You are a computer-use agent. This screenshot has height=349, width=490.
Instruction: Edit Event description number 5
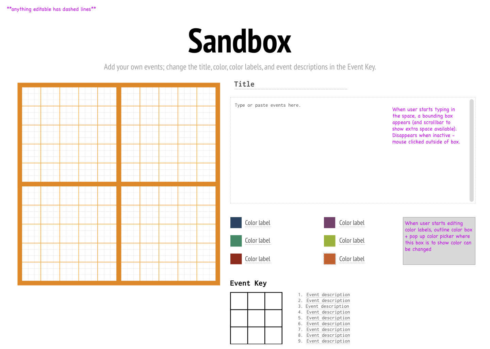tap(328, 318)
